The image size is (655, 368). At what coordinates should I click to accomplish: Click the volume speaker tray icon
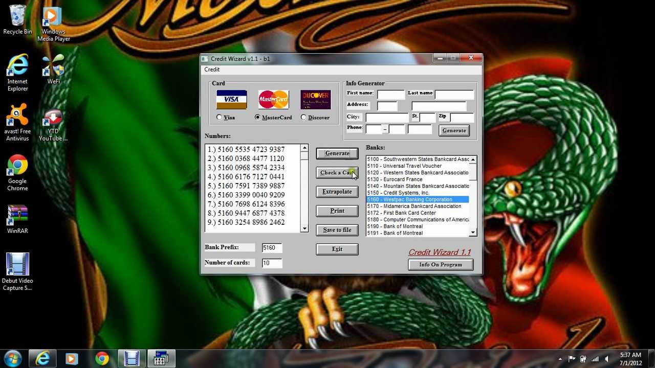click(606, 359)
